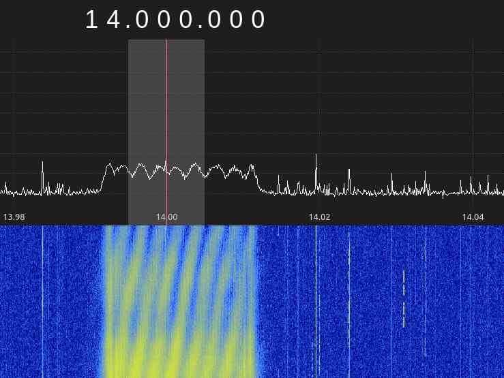504x378 pixels.
Task: Click the 13.98 frequency axis label
Action: [14, 217]
